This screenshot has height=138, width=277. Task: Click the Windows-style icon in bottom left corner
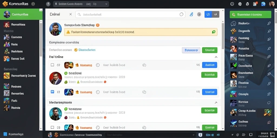tap(5, 134)
